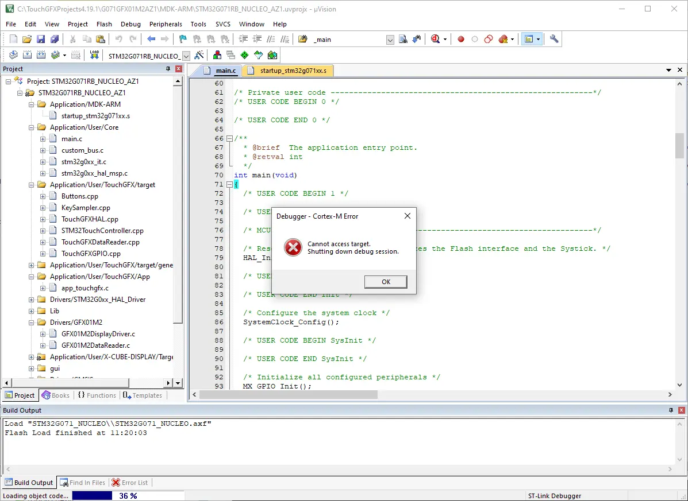
Task: Open the target selection dropdown STM32G071RB_NUCLEO
Action: click(186, 56)
